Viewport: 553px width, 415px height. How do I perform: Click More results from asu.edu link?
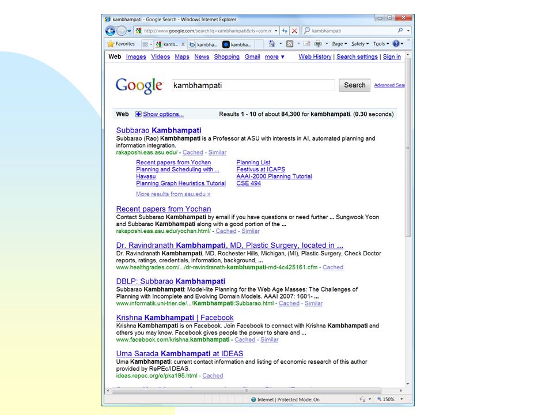pos(173,194)
